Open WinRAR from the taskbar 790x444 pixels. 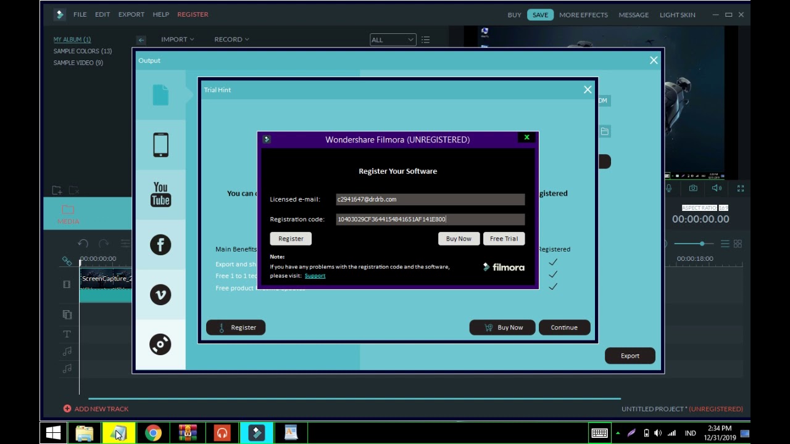pos(188,434)
